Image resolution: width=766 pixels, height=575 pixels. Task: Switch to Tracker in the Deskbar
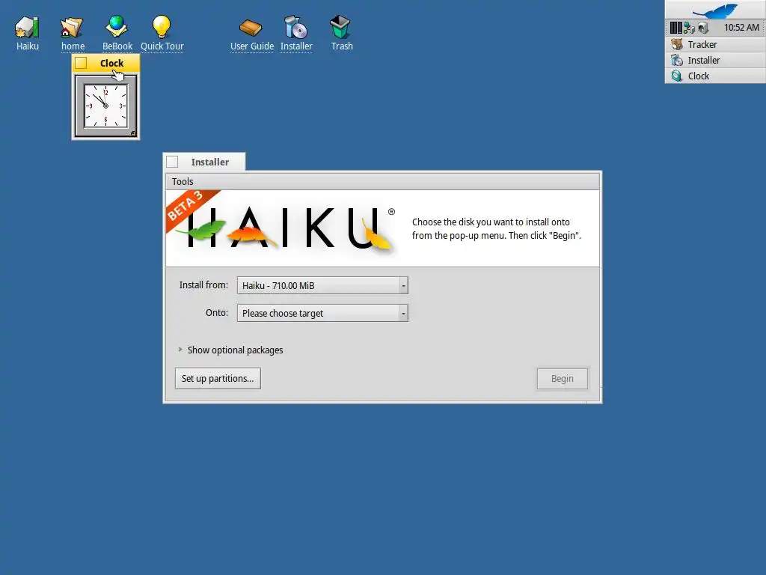pyautogui.click(x=715, y=44)
